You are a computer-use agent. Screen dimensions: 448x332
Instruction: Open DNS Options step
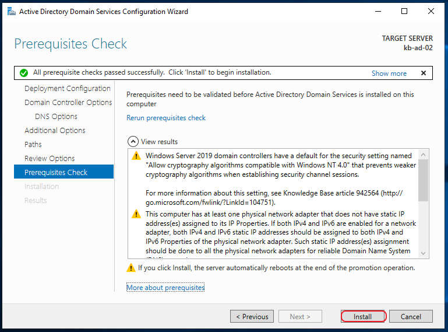point(56,117)
